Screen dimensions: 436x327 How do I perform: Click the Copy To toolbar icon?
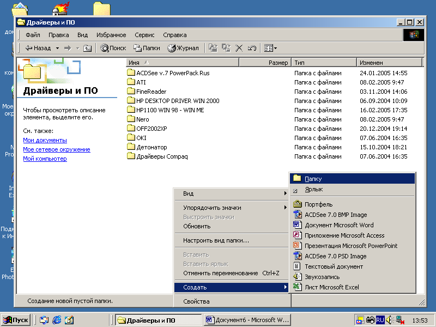tap(226, 48)
